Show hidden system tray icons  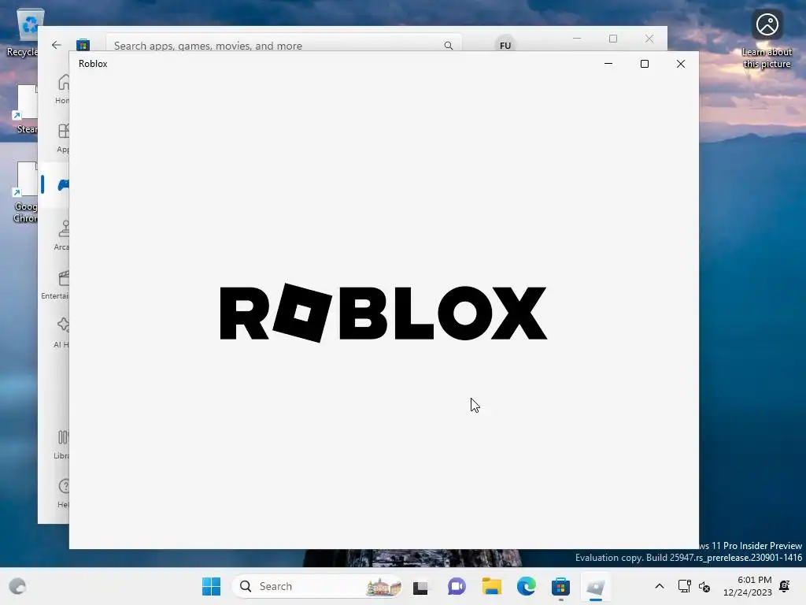click(x=660, y=586)
